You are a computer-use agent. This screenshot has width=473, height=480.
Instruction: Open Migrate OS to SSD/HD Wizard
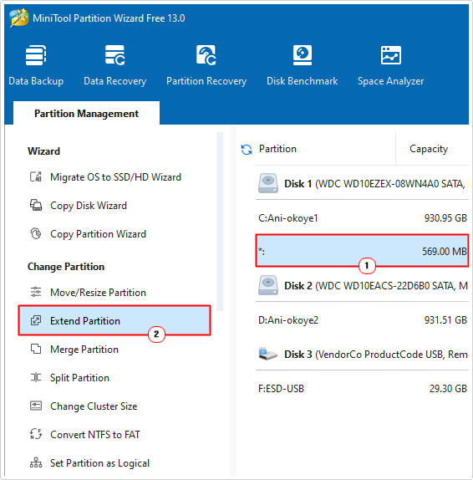pos(115,177)
